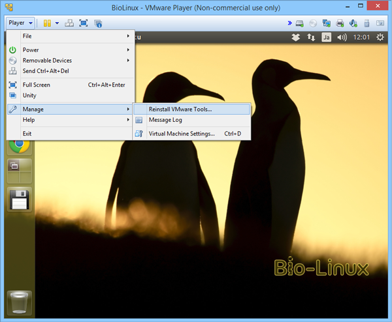
Task: Open the Removable Devices submenu
Action: [x=70, y=61]
